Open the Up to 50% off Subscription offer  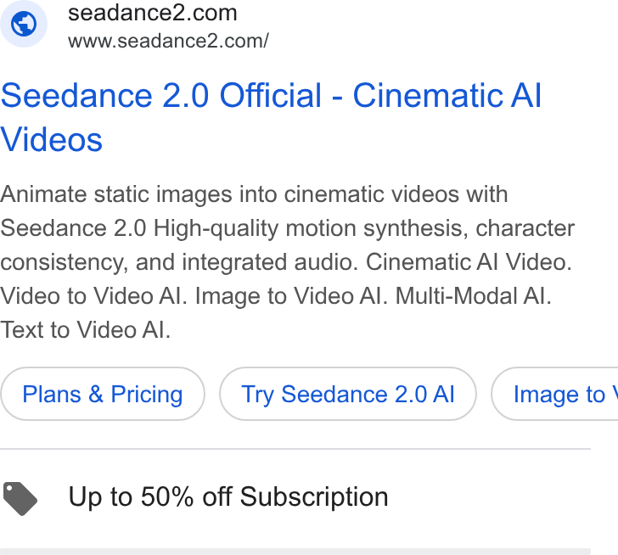click(x=228, y=496)
